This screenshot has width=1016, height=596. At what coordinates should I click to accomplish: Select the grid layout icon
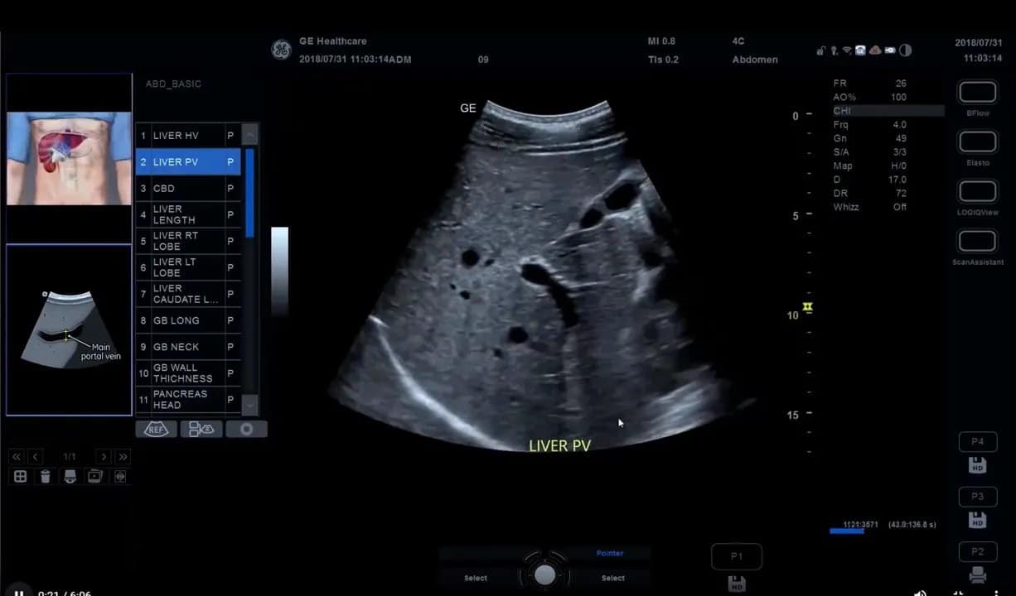click(x=19, y=476)
